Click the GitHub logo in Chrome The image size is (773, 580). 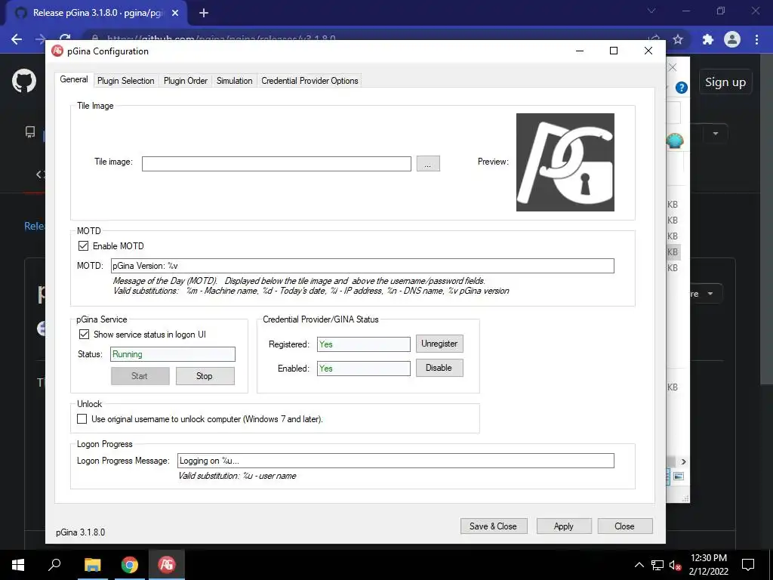click(24, 81)
